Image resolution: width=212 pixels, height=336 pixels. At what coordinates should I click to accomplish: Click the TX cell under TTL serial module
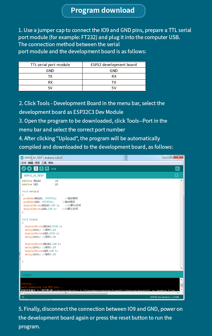[50, 76]
